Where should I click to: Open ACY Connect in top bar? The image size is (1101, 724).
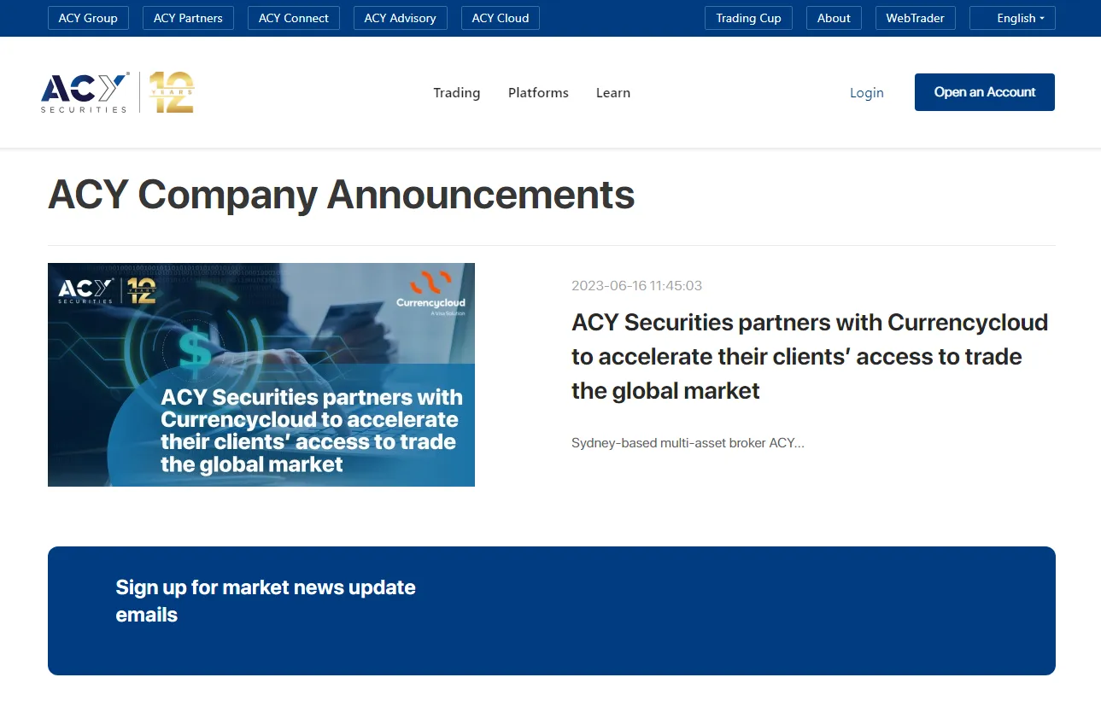point(294,18)
